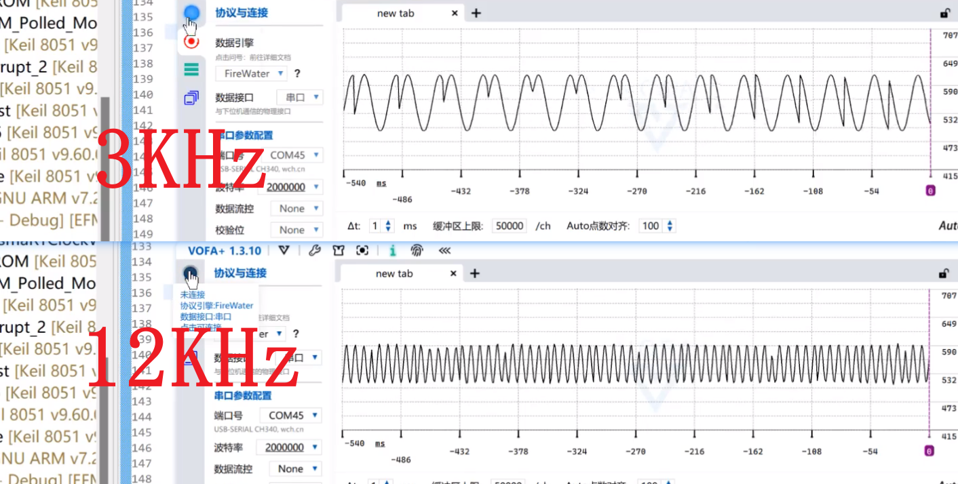
Task: Toggle the lock icon in 3KHz window
Action: tap(944, 13)
